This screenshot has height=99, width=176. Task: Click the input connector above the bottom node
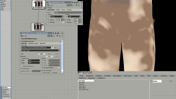click(38, 23)
